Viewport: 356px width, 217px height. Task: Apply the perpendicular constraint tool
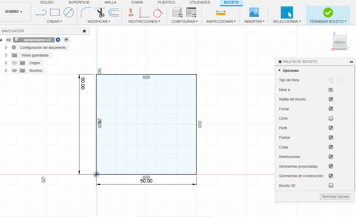click(x=145, y=12)
